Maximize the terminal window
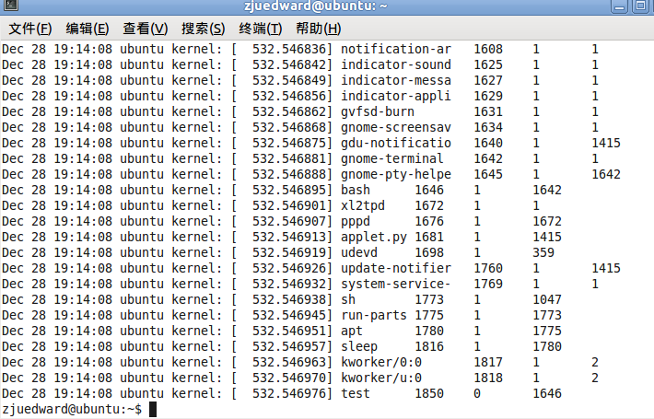 [640, 6]
